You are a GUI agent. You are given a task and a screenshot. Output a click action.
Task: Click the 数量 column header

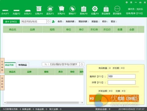120,30
